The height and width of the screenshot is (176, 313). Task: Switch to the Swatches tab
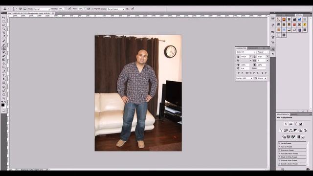tap(289, 15)
